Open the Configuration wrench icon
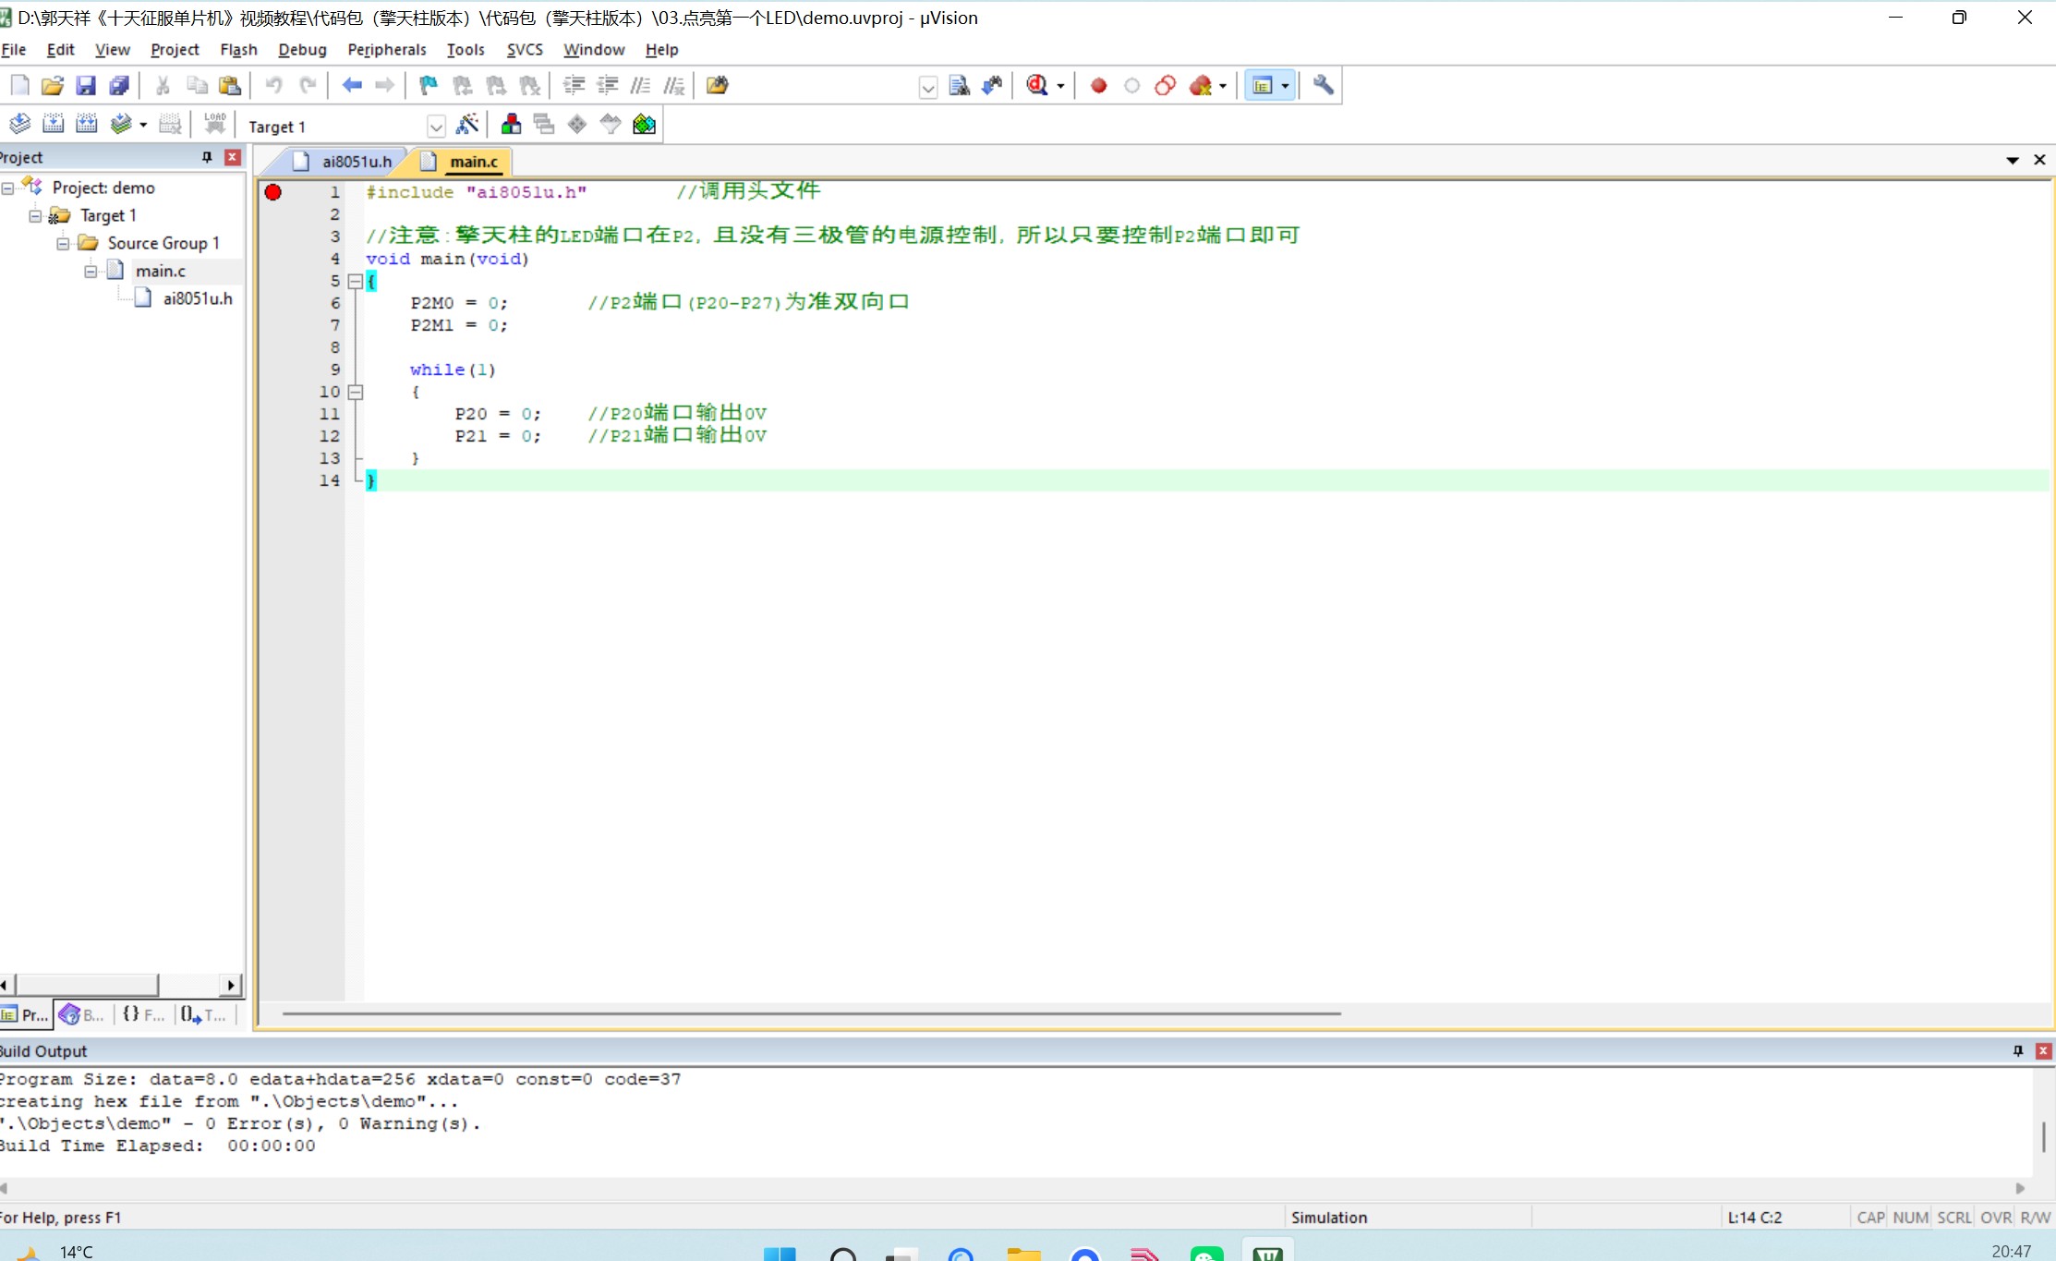The width and height of the screenshot is (2056, 1261). coord(1323,86)
